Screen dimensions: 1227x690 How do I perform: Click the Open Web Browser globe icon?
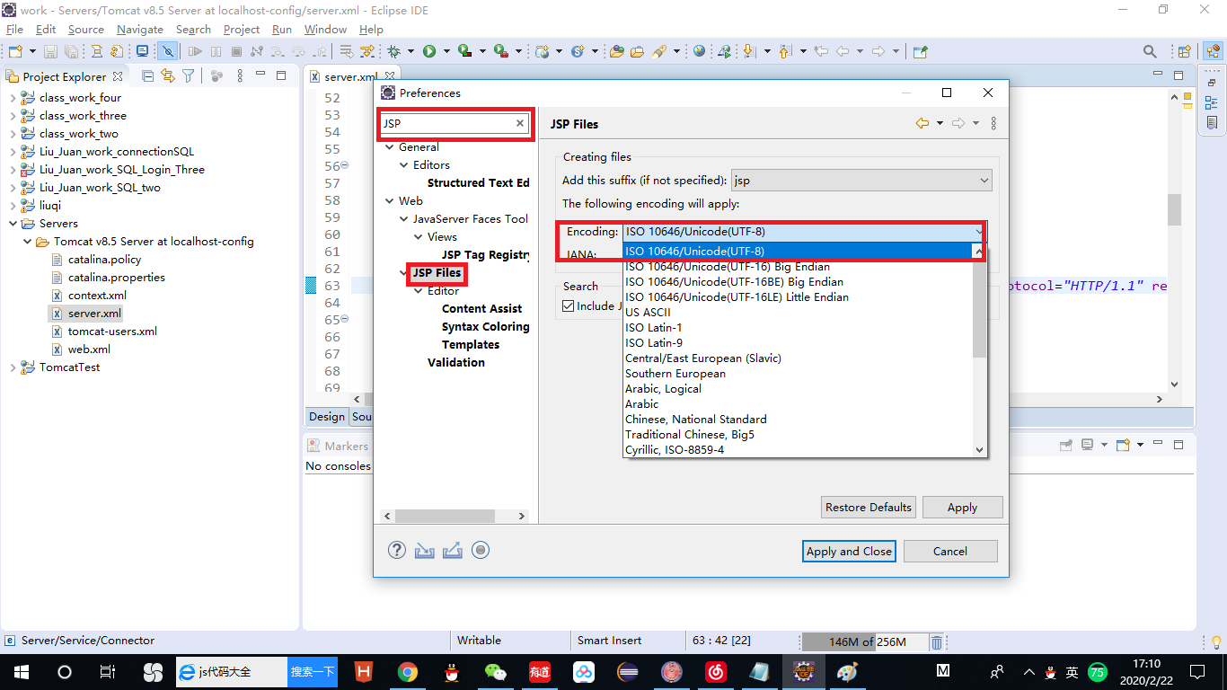pyautogui.click(x=699, y=52)
